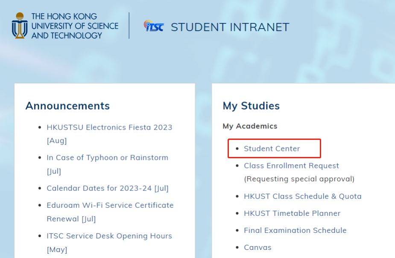Image resolution: width=395 pixels, height=258 pixels.
Task: Click the HKUST emblem logo icon
Action: tap(19, 26)
